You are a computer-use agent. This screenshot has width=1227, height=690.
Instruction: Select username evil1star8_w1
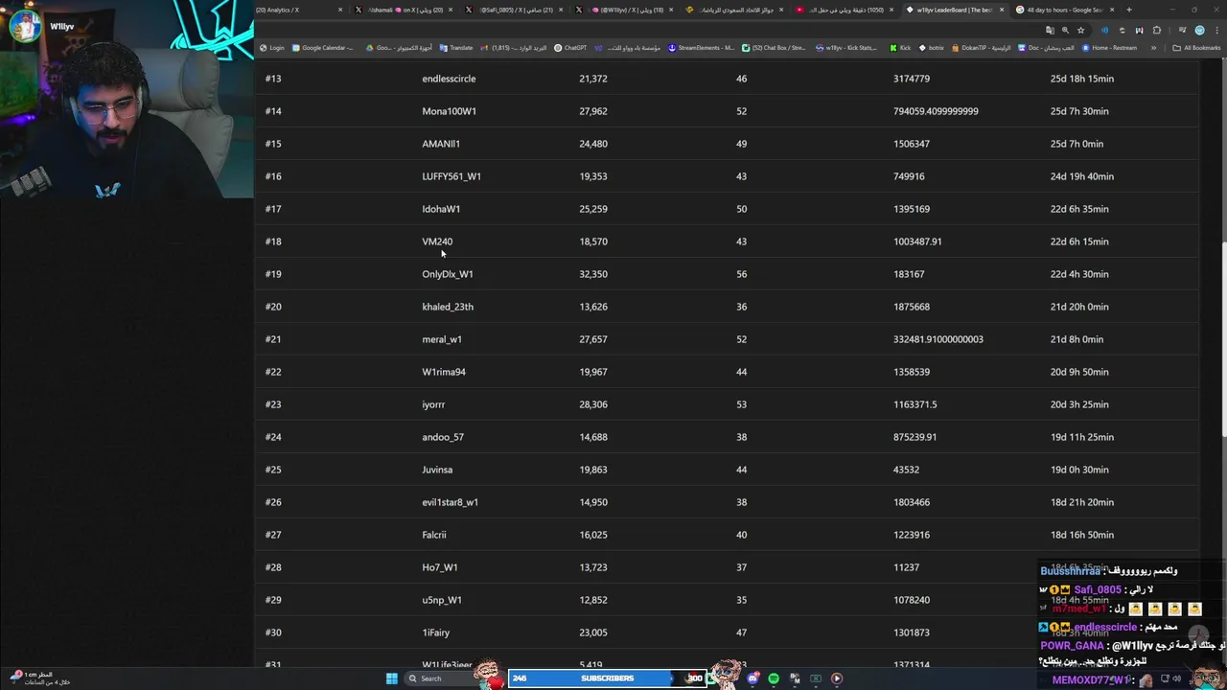tap(451, 502)
